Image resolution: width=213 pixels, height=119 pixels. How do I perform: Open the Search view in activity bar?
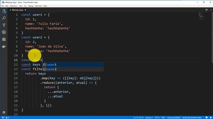(x=4, y=18)
